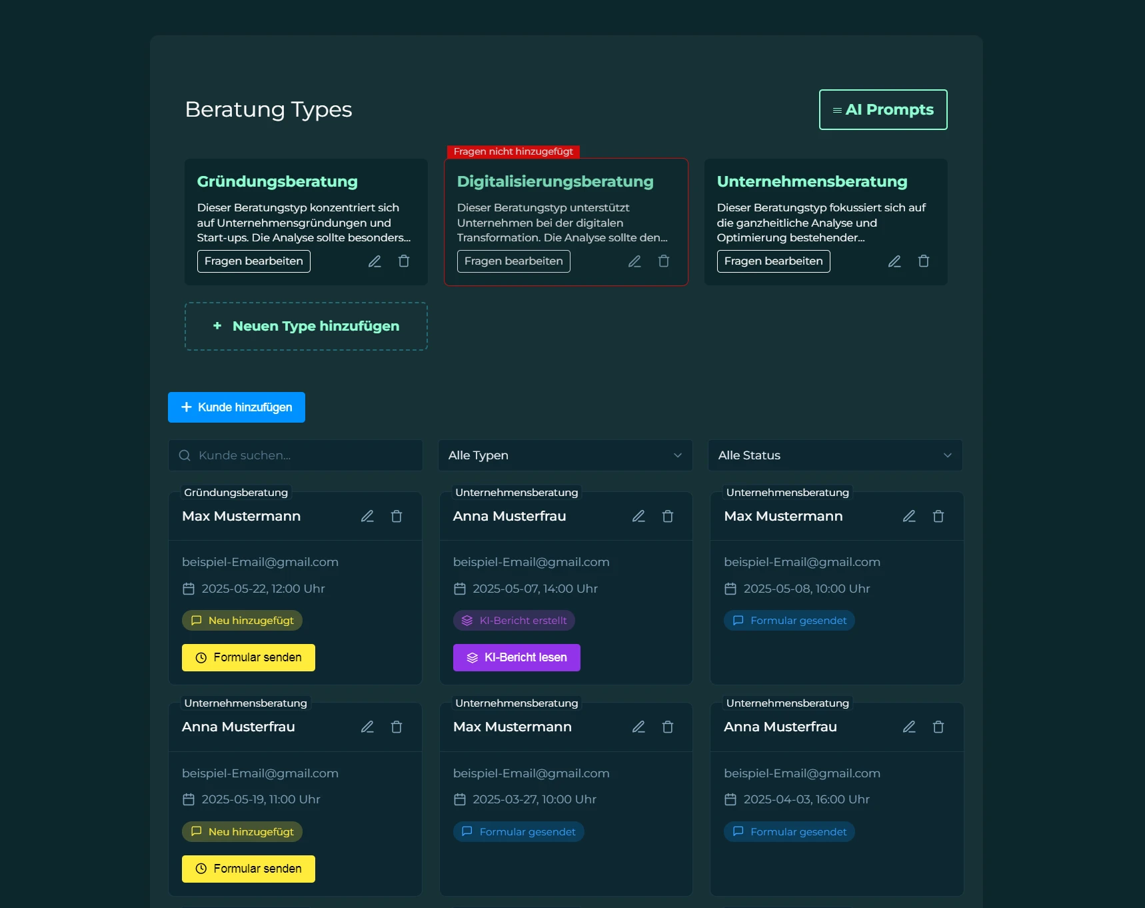Viewport: 1145px width, 908px height.
Task: Click the pencil icon on Digitalisierungsberatung card
Action: [x=634, y=261]
